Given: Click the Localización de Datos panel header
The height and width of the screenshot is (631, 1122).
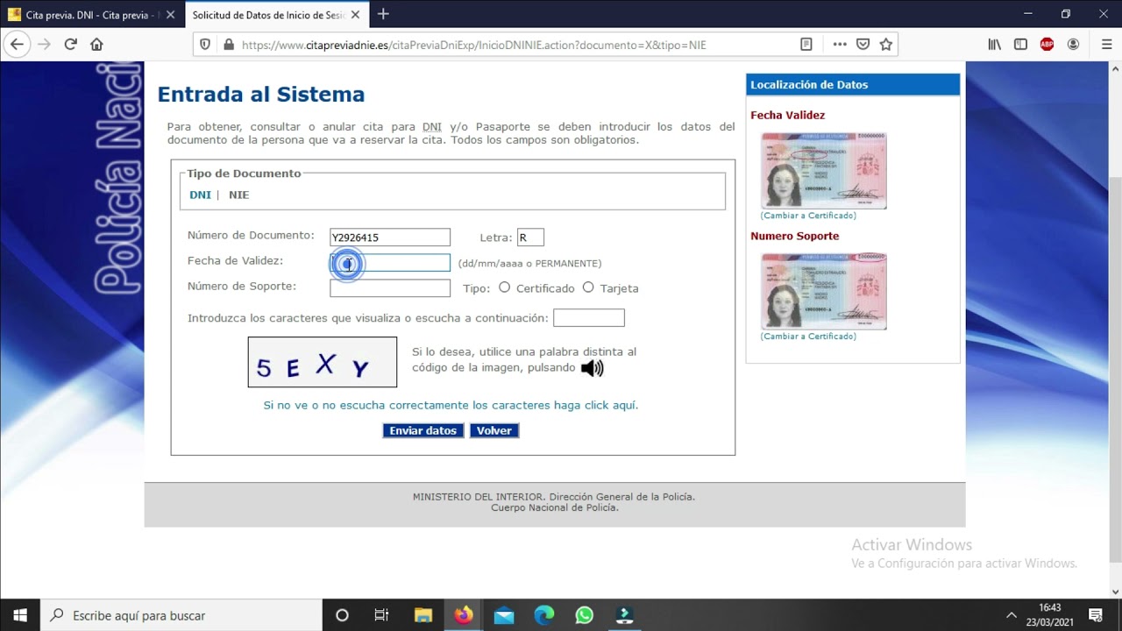Looking at the screenshot, I should [853, 85].
